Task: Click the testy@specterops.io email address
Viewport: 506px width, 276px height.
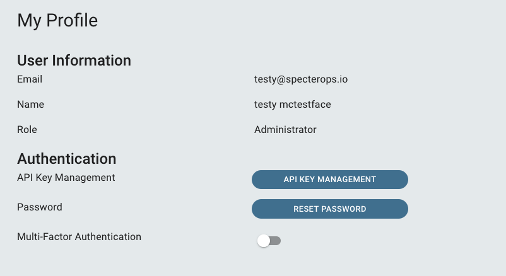Action: pyautogui.click(x=301, y=79)
